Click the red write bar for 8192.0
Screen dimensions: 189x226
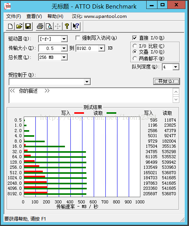(x=36, y=192)
